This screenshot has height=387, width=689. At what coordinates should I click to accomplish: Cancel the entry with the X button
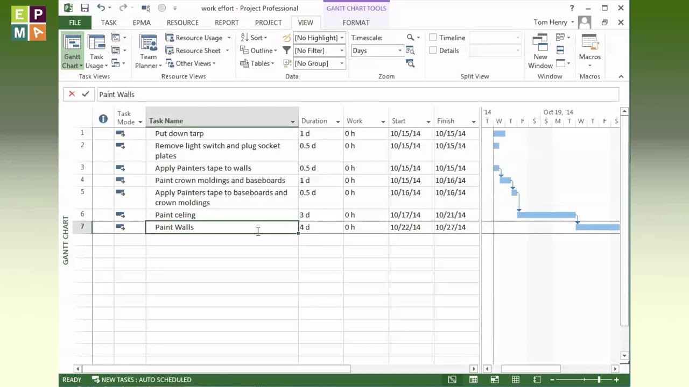[72, 94]
